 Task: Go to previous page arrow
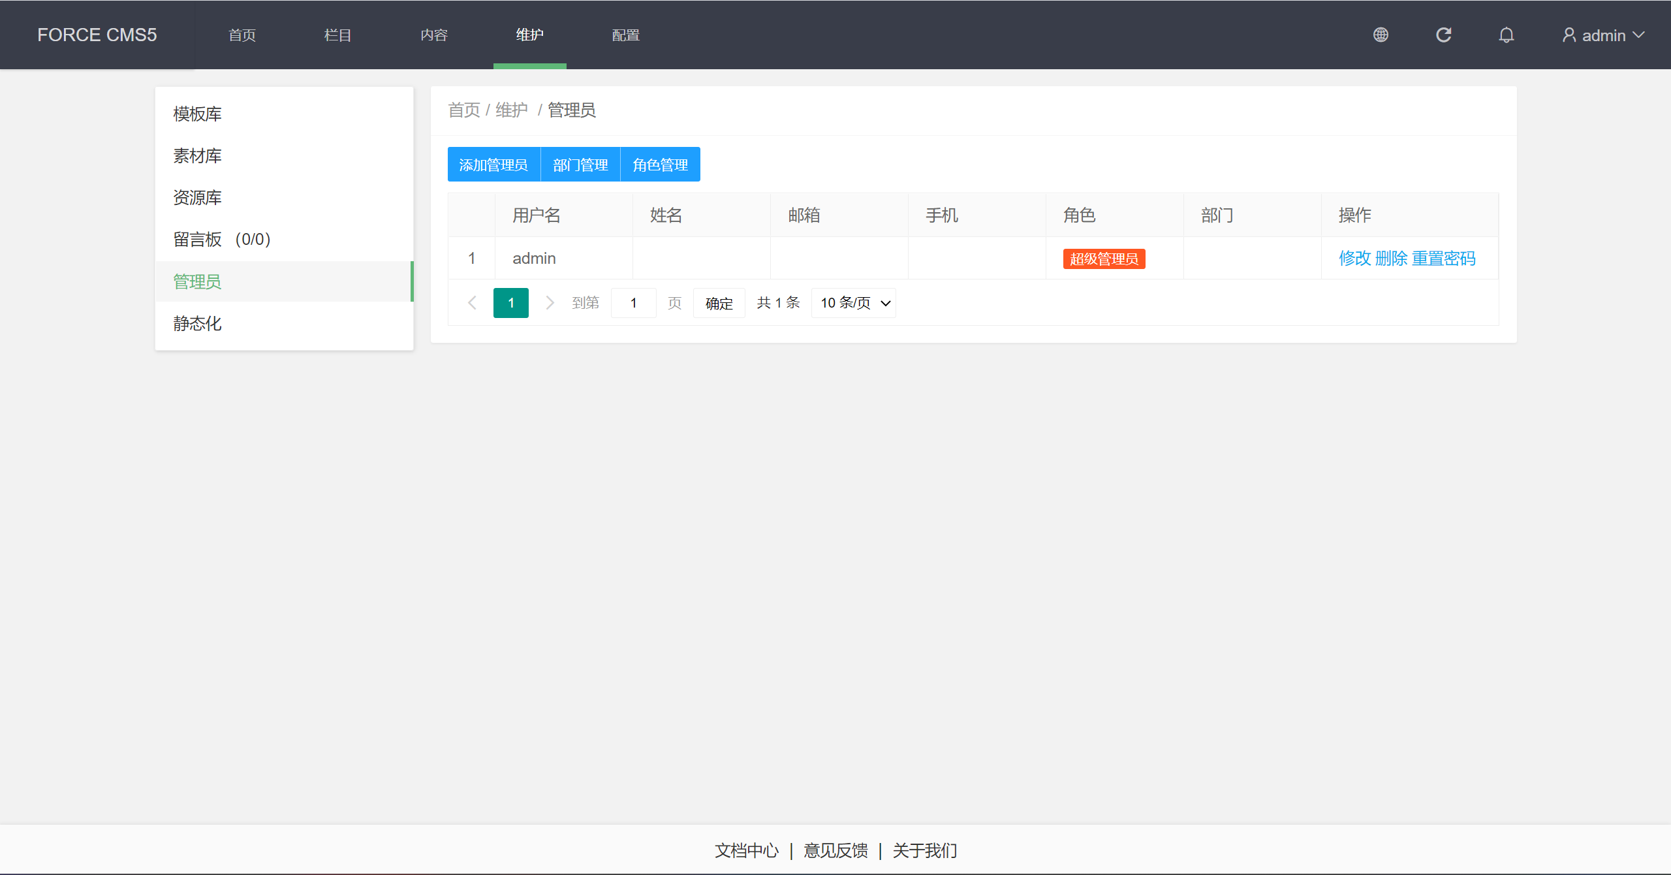pos(472,303)
